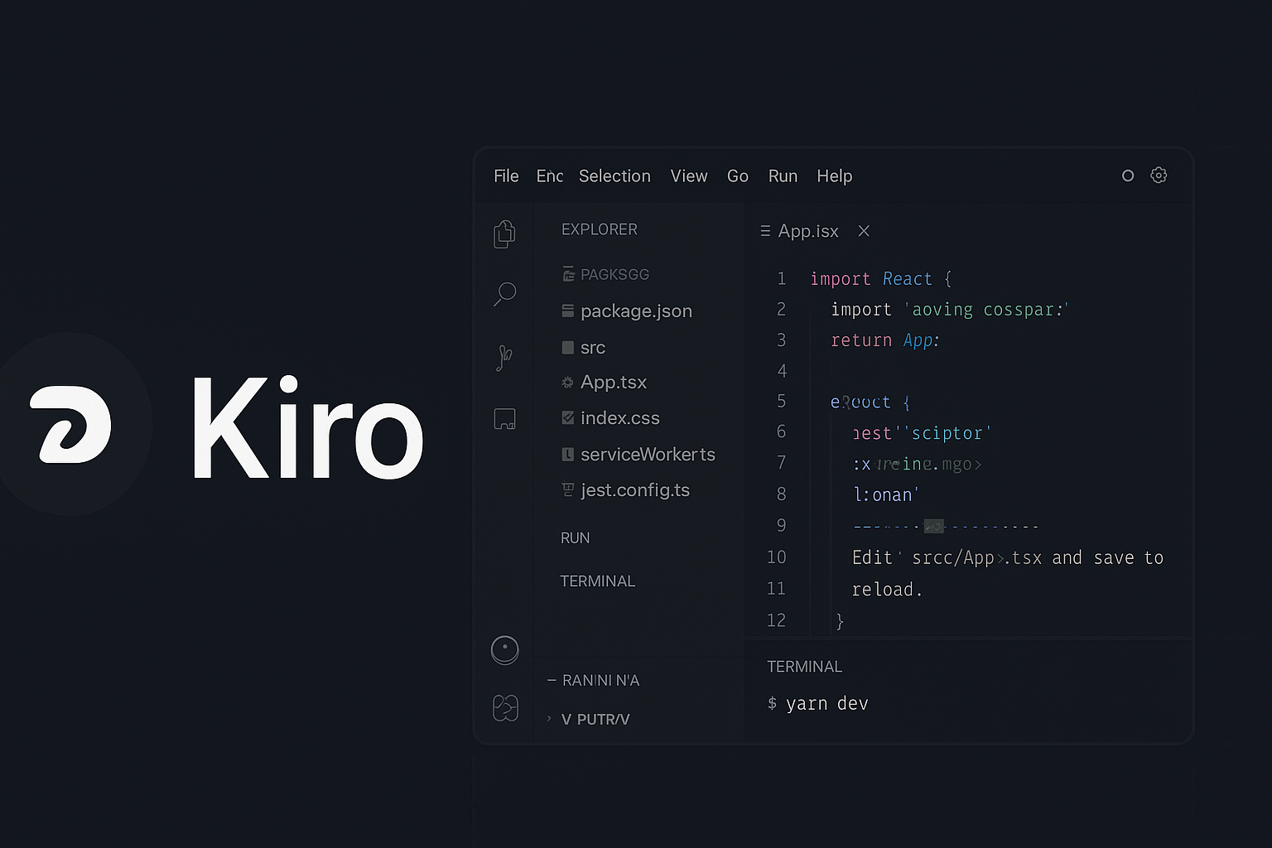Image resolution: width=1272 pixels, height=848 pixels.
Task: Click code line "import 'aoving cosspar:'"
Action: point(950,310)
